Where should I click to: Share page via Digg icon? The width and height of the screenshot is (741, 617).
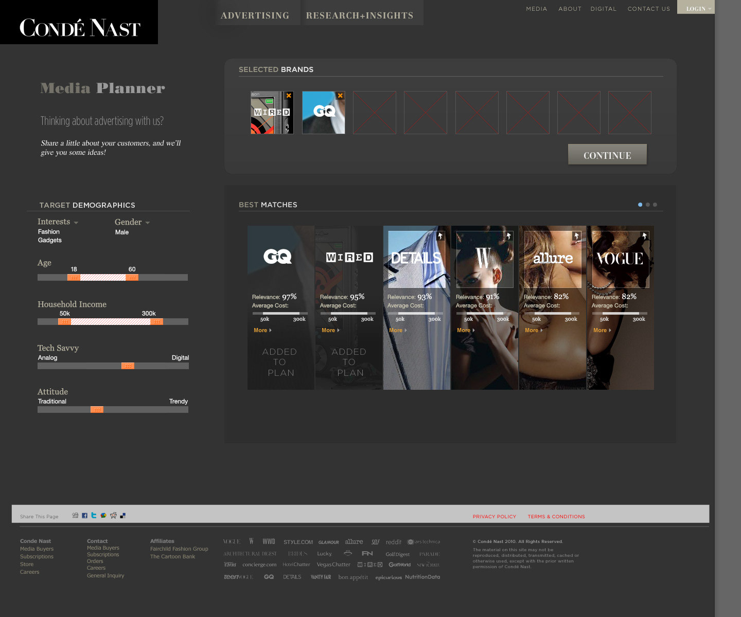75,515
